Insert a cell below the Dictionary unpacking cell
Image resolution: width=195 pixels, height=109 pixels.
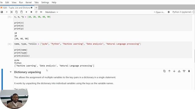click(x=184, y=71)
